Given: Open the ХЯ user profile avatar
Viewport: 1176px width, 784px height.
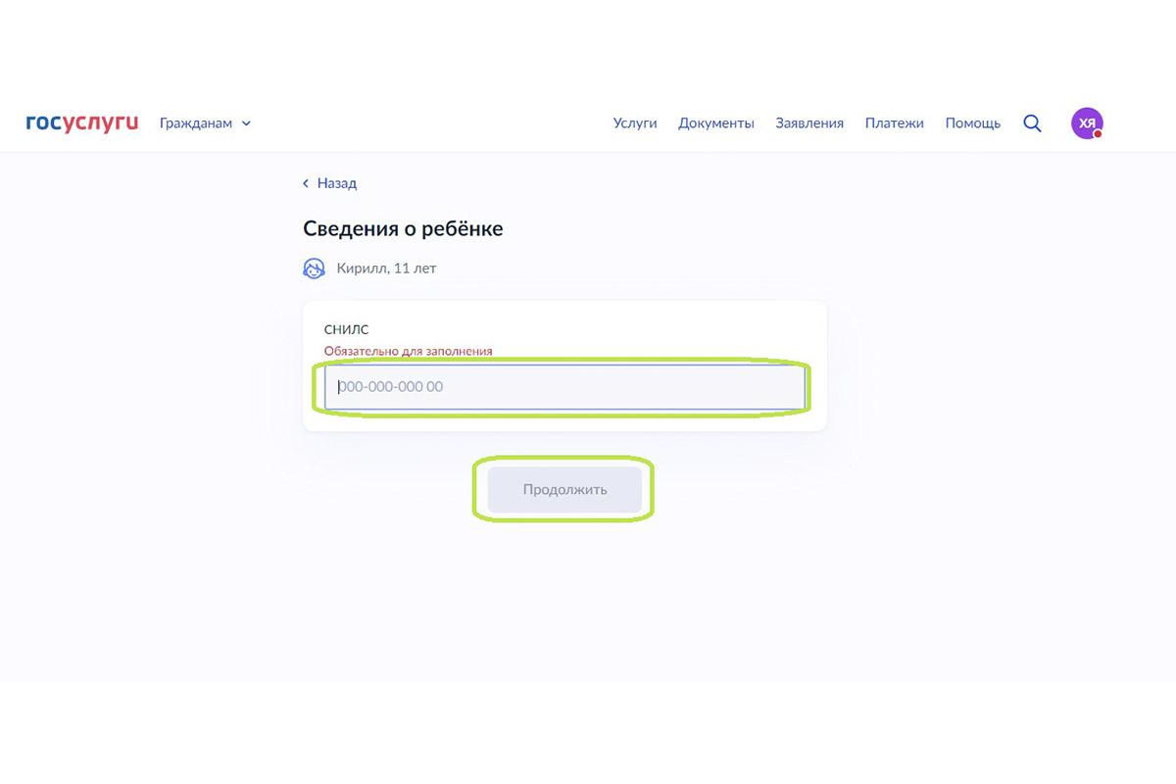Looking at the screenshot, I should (1086, 123).
